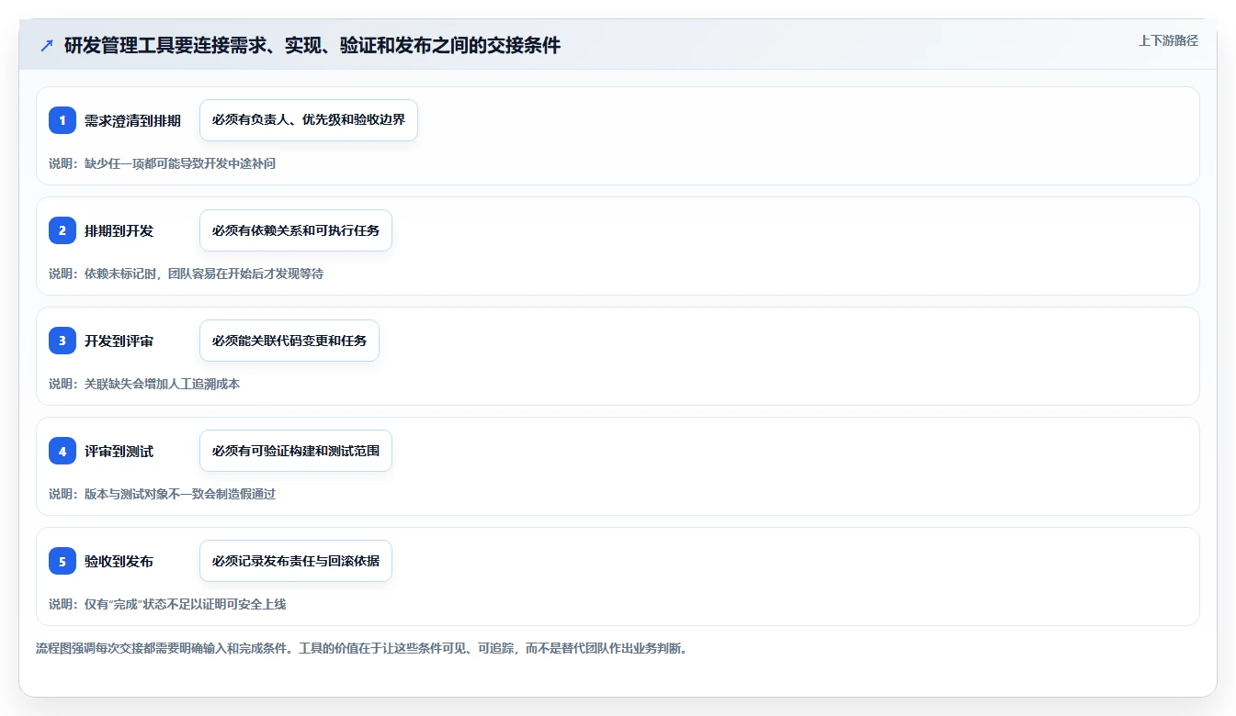Click the step 3 number badge

coord(62,341)
